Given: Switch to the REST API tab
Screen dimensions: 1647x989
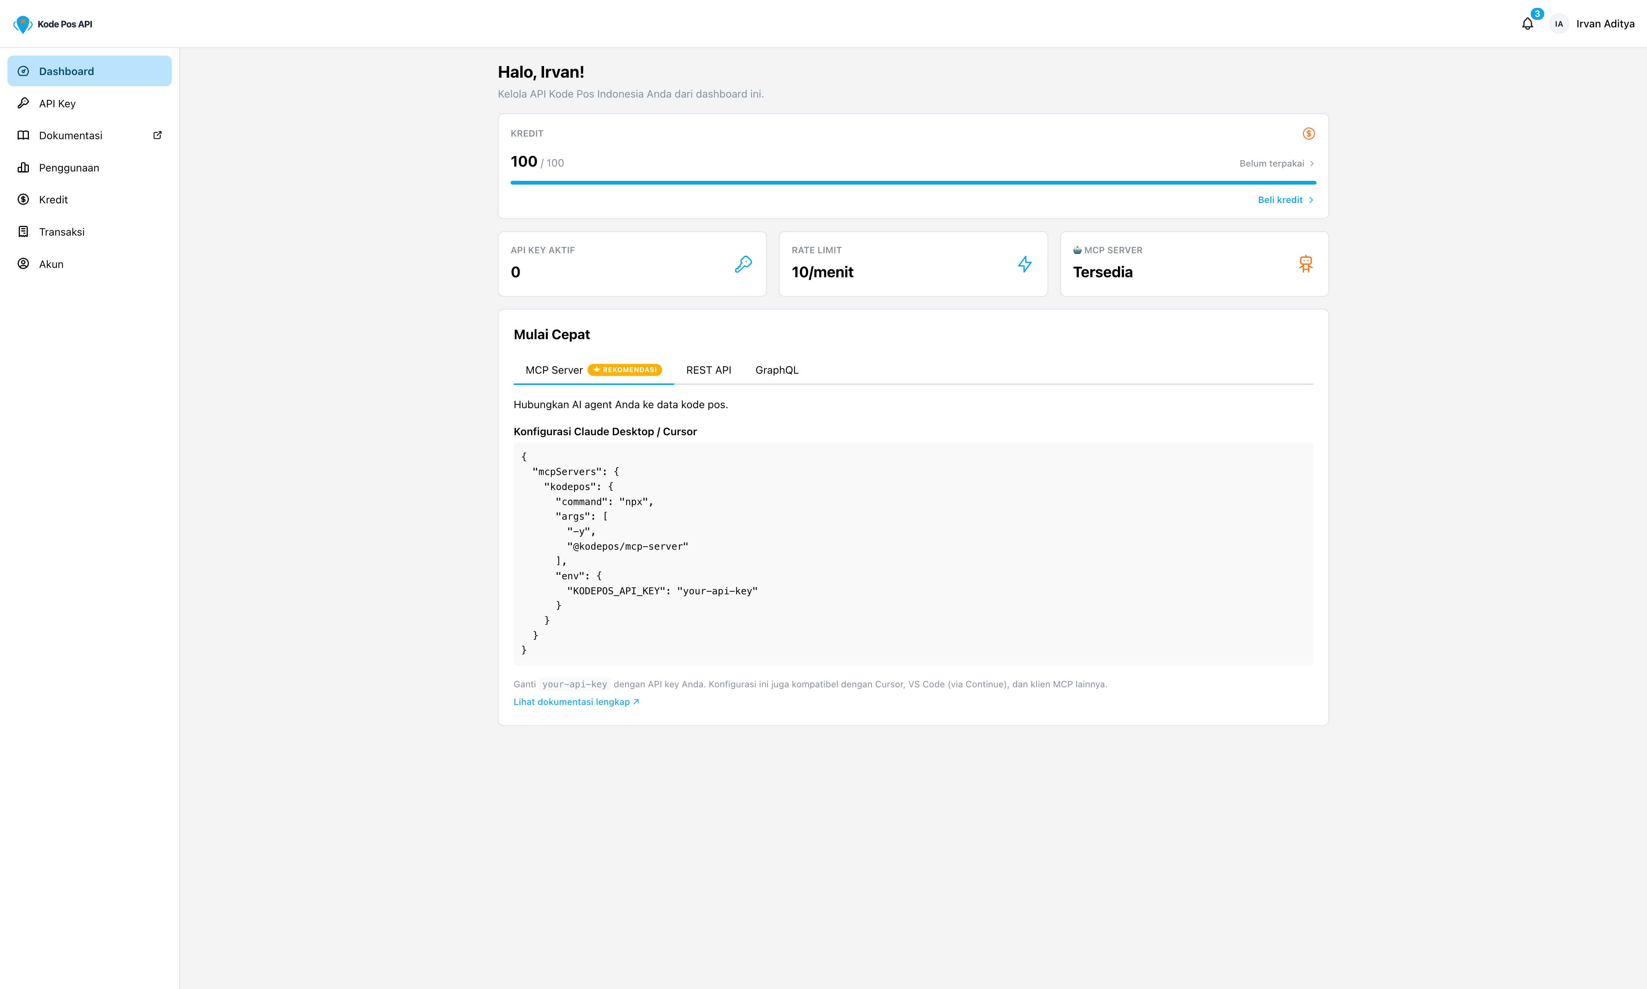Looking at the screenshot, I should (708, 370).
